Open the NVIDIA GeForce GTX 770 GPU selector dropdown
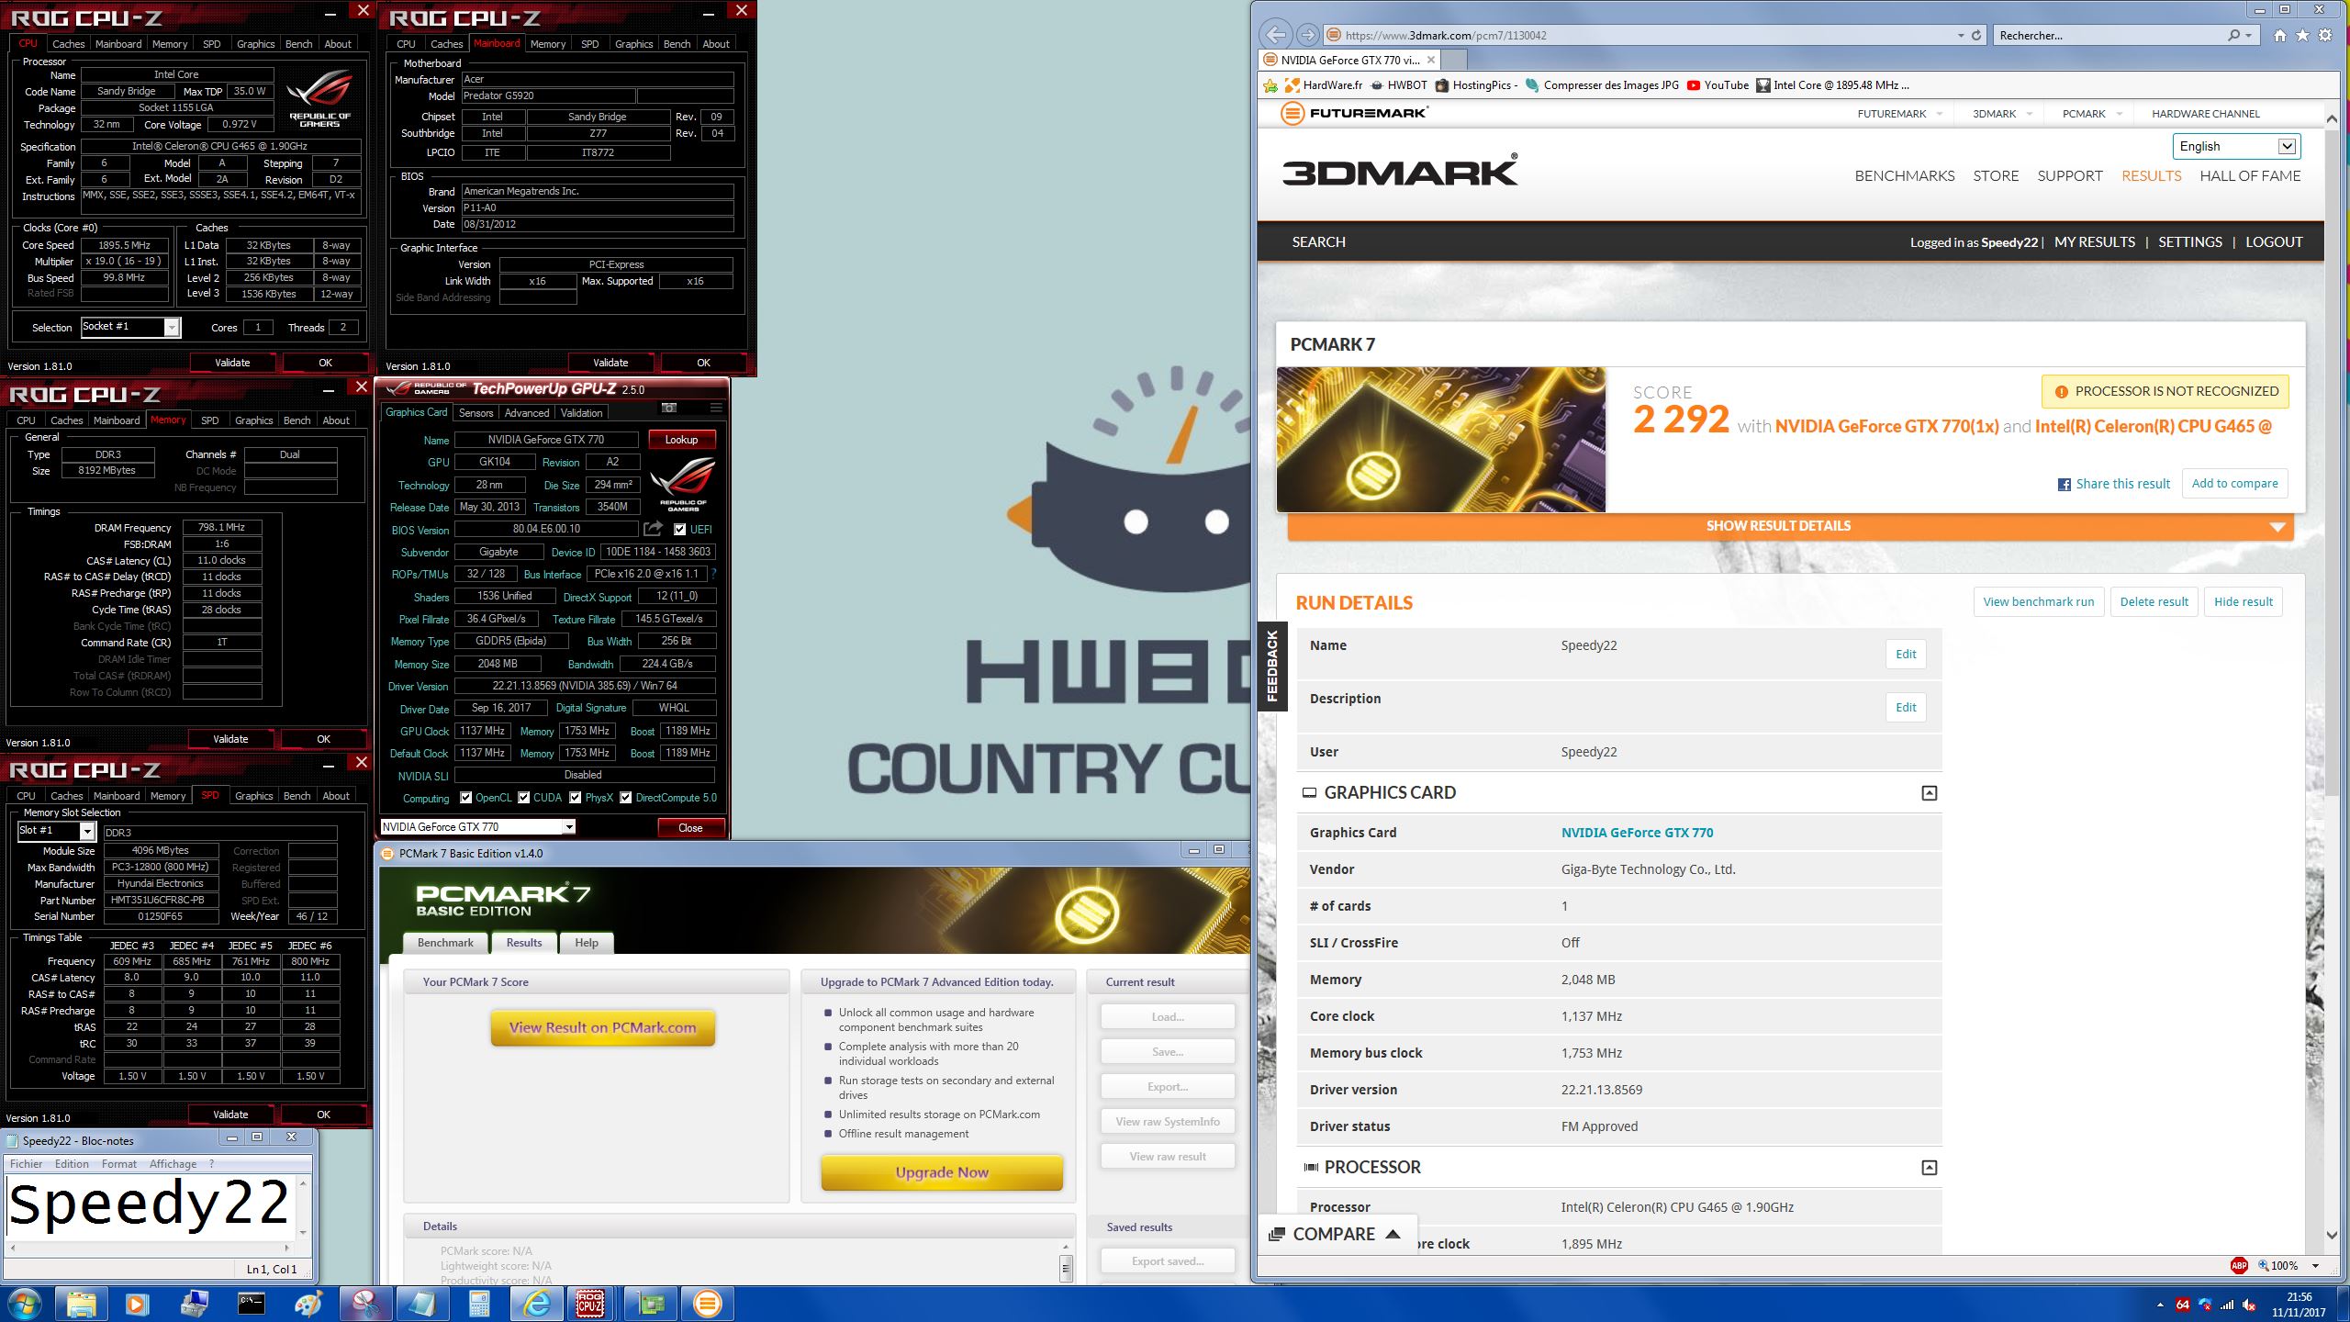Viewport: 2350px width, 1322px height. (569, 827)
